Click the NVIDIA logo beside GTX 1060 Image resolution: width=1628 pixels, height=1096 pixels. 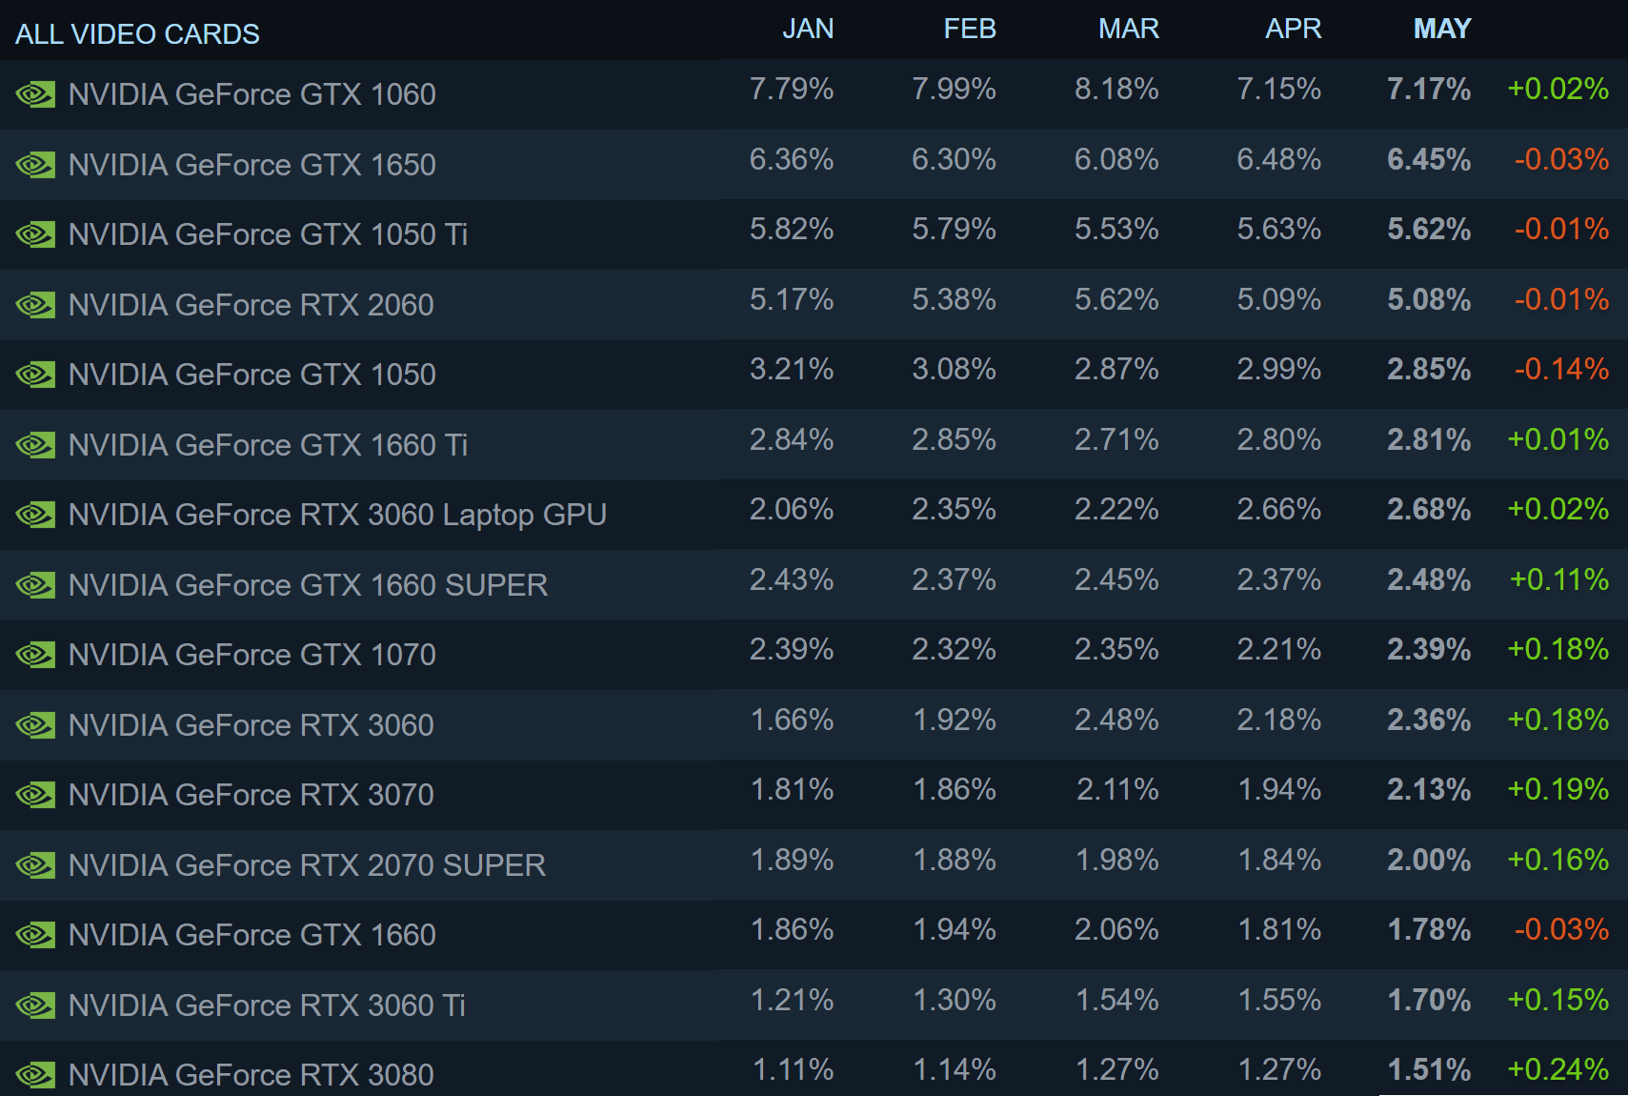(x=35, y=94)
